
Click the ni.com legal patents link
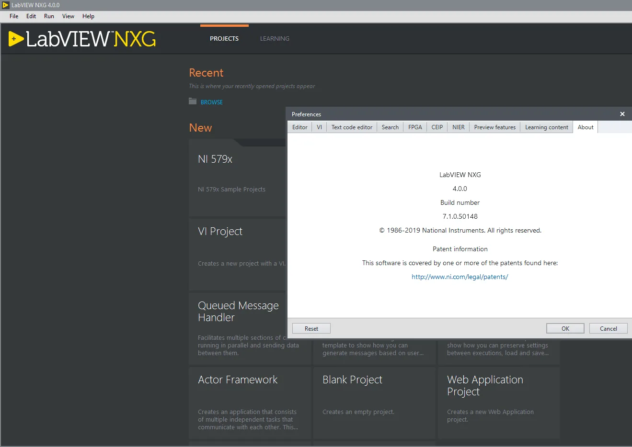[460, 277]
